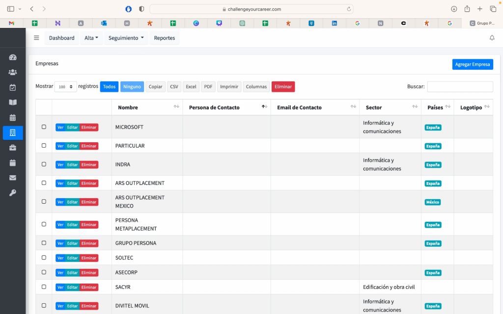Click the challengeyourcareer.com address bar
The width and height of the screenshot is (503, 314).
(251, 9)
